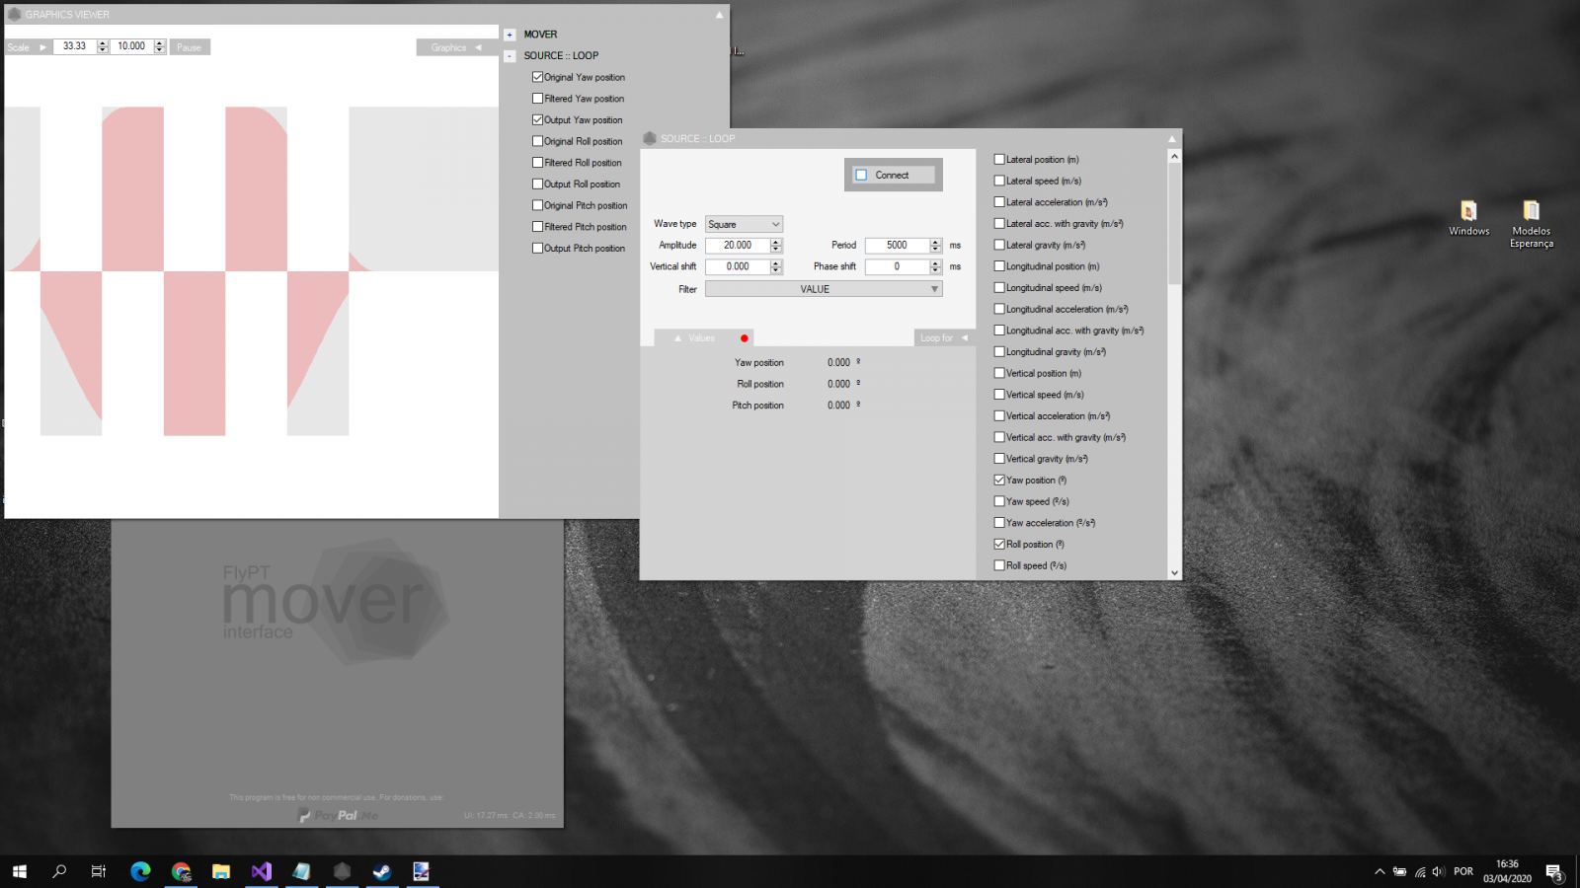Edit the Phase shift field

898,266
